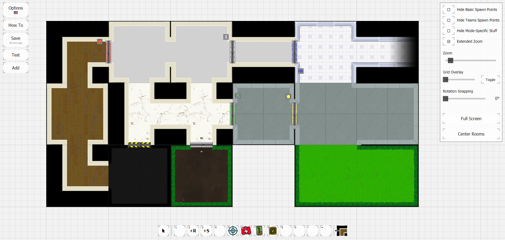Click the blue team spawn point
This screenshot has width=505, height=240.
tap(301, 71)
